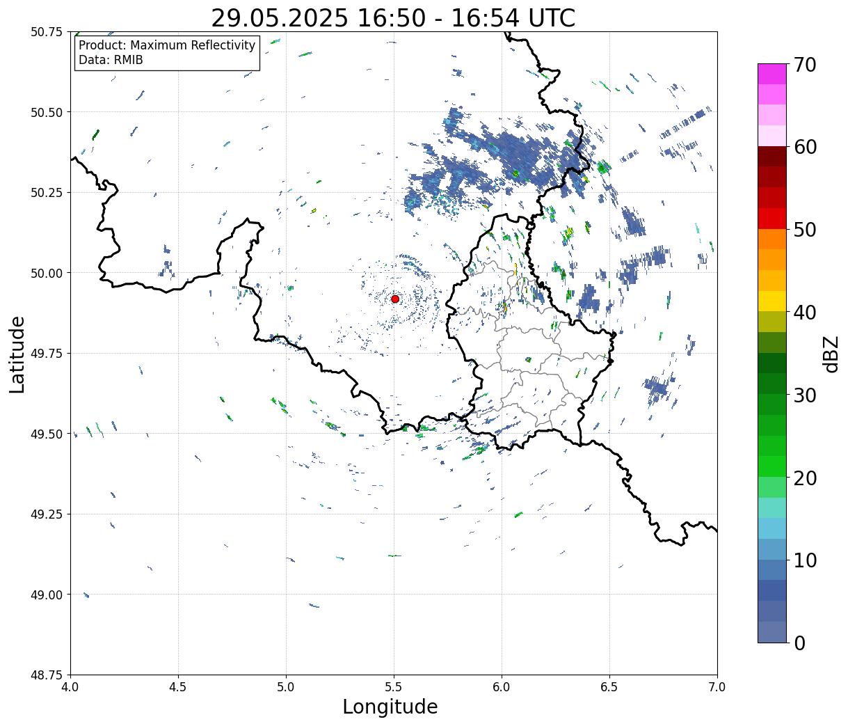The height and width of the screenshot is (724, 848).
Task: Click the 'dBZ' colorbar label
Action: [x=831, y=354]
